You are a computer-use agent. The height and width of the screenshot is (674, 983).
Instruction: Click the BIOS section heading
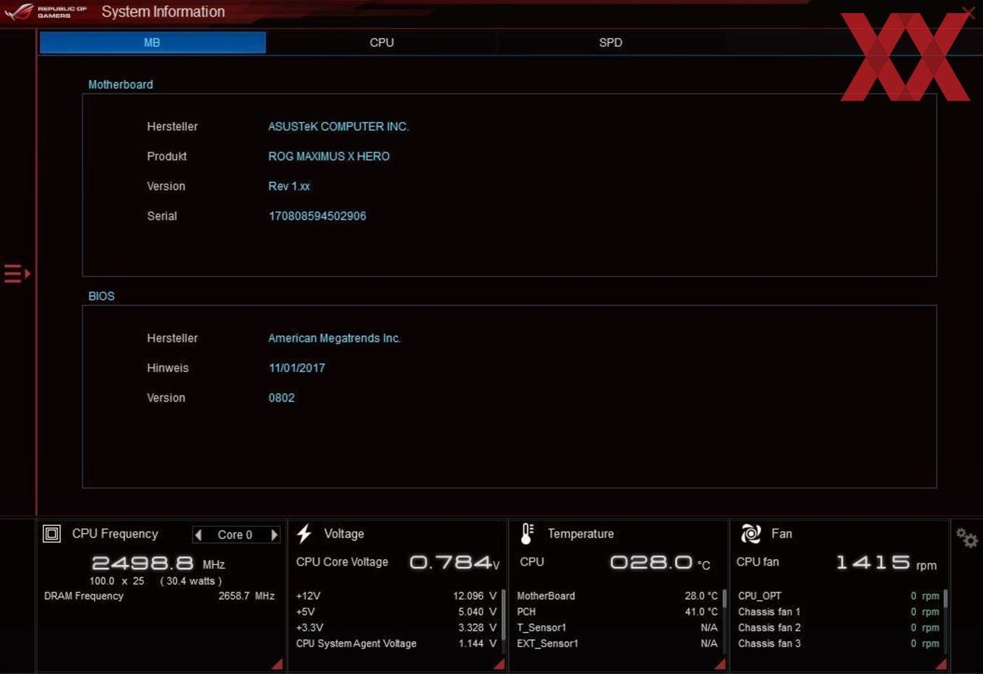pos(101,296)
